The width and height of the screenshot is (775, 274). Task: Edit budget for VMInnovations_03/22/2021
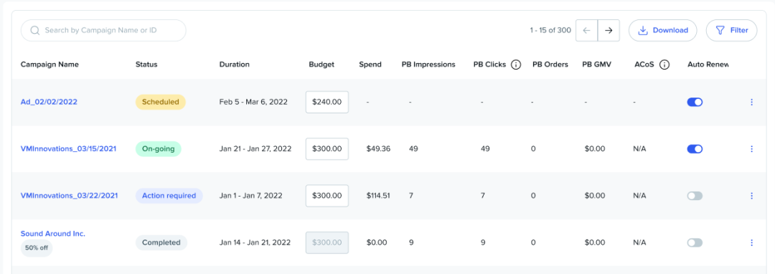coord(327,196)
